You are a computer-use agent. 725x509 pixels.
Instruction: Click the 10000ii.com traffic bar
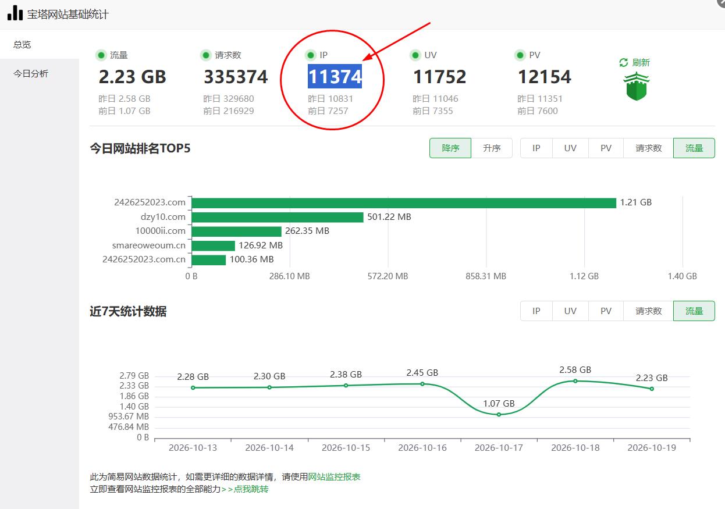(237, 231)
